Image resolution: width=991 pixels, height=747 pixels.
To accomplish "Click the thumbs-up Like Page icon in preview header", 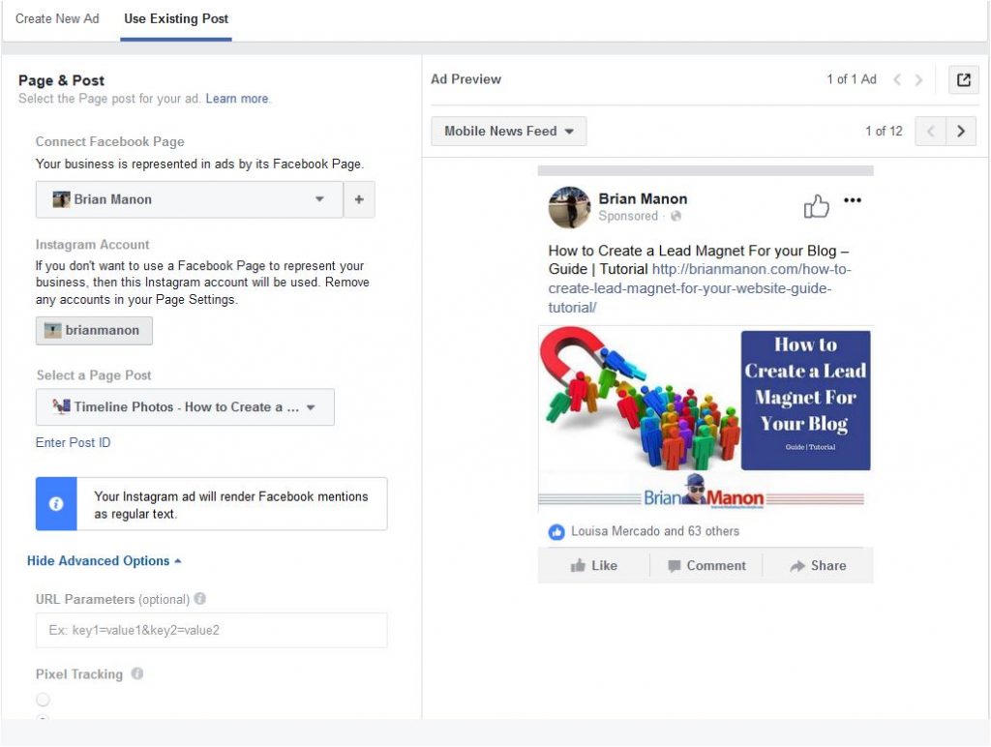I will coord(816,206).
